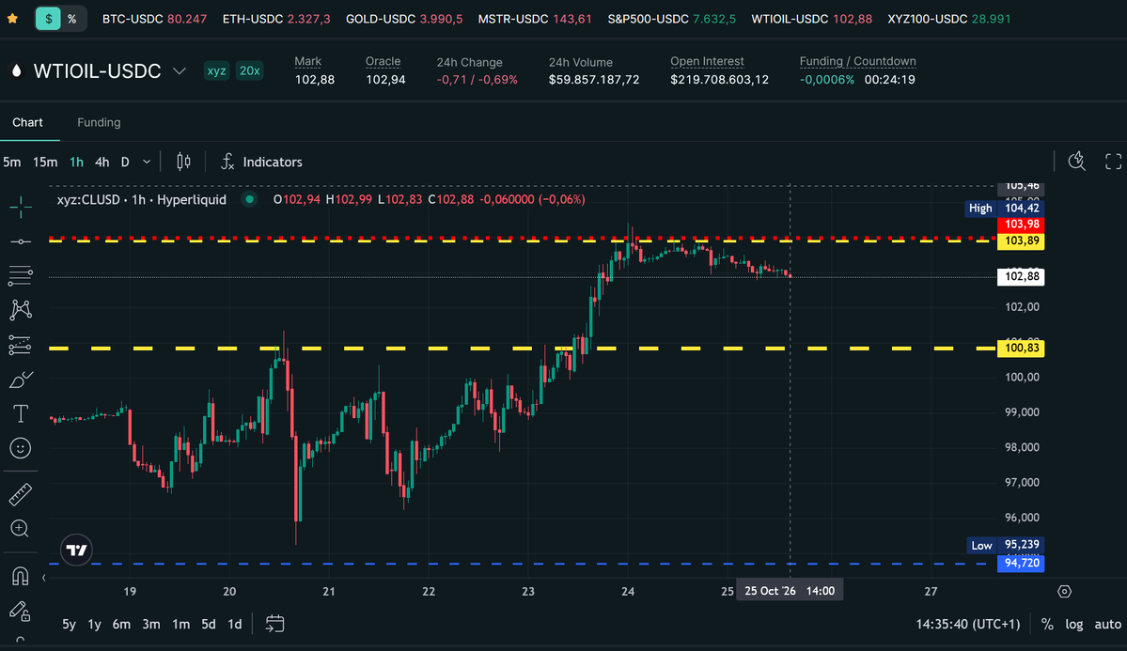Toggle lock all drawings mode

tap(20, 612)
